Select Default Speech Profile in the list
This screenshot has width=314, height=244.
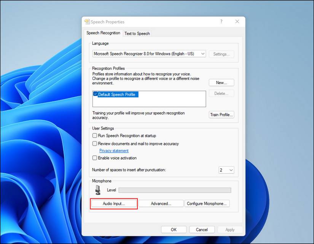[118, 94]
